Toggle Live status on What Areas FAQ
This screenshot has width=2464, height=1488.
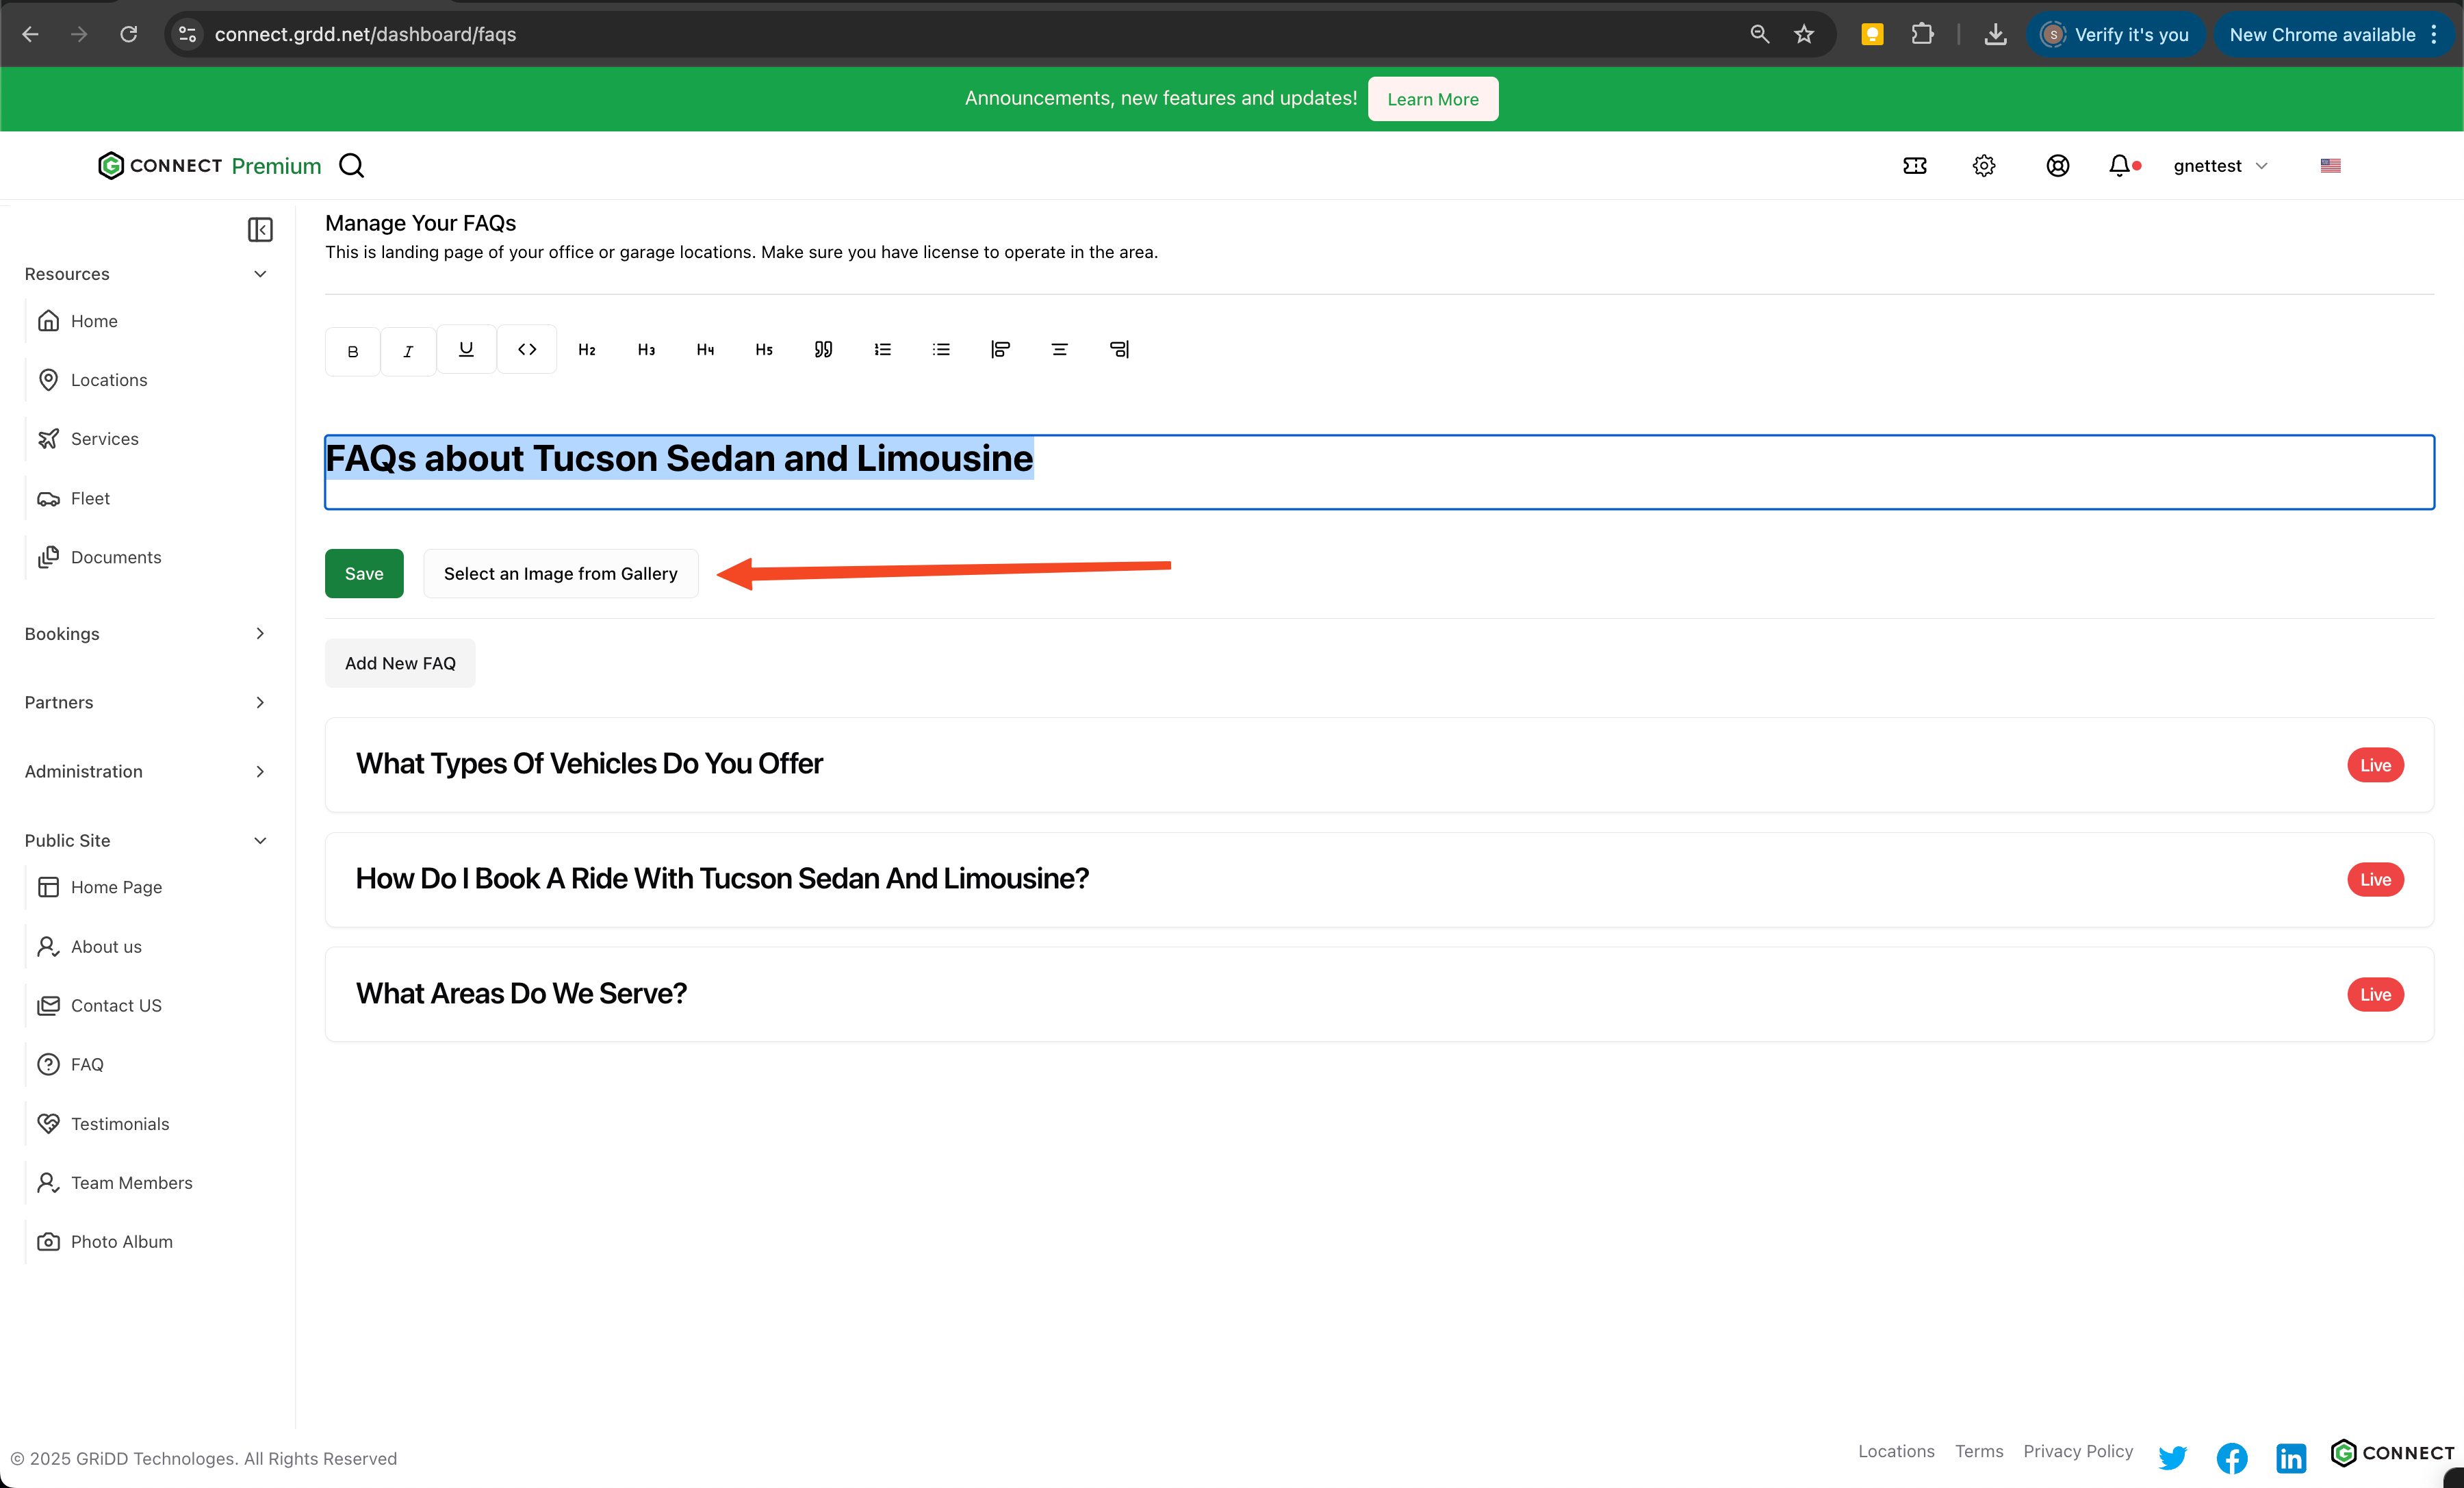(2375, 994)
